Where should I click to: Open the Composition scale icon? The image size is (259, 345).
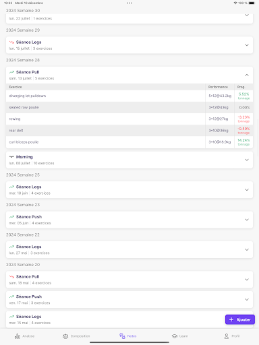click(x=65, y=336)
